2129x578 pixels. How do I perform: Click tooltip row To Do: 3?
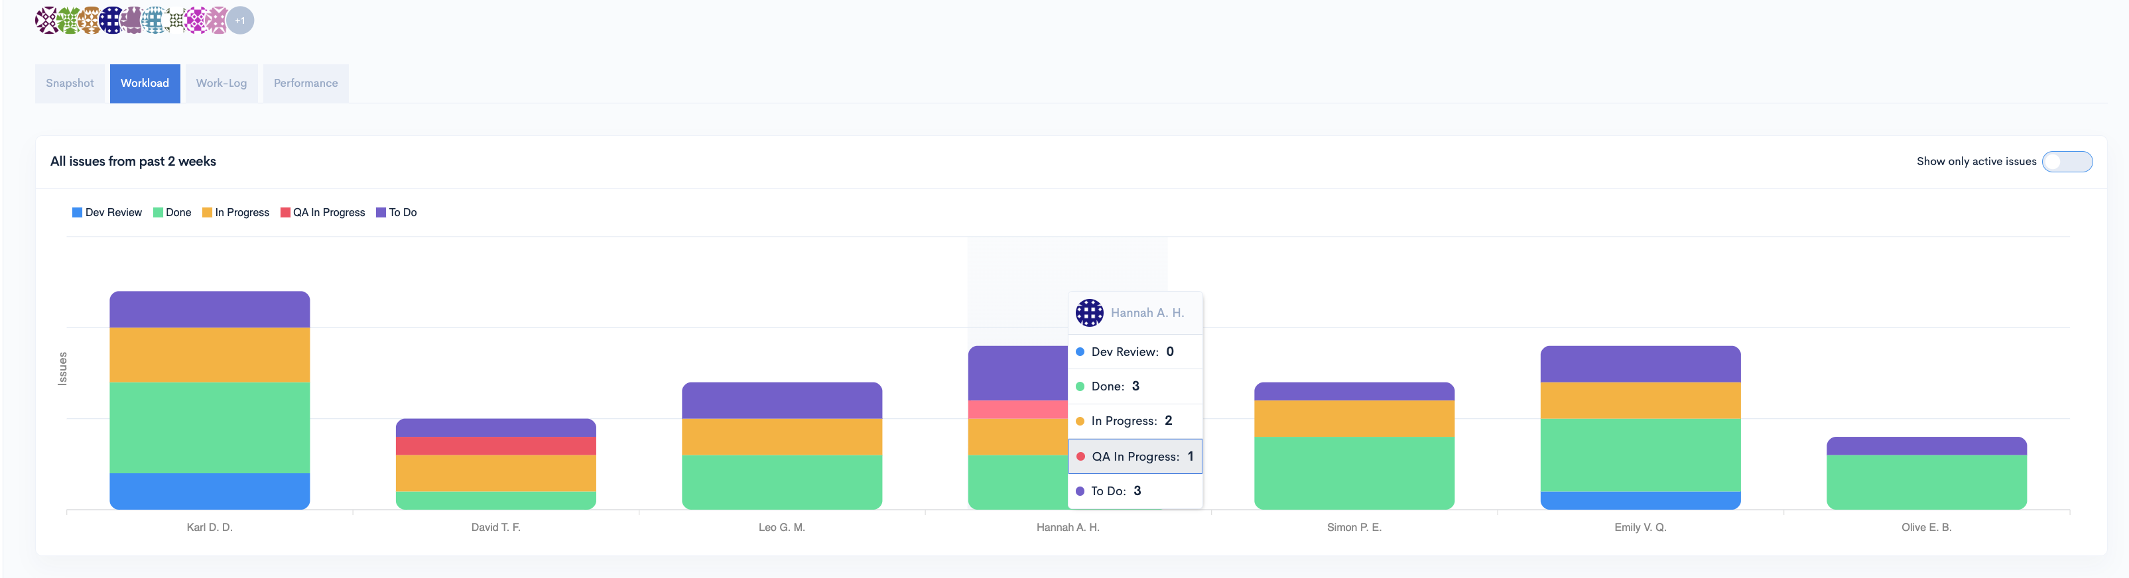coord(1135,491)
